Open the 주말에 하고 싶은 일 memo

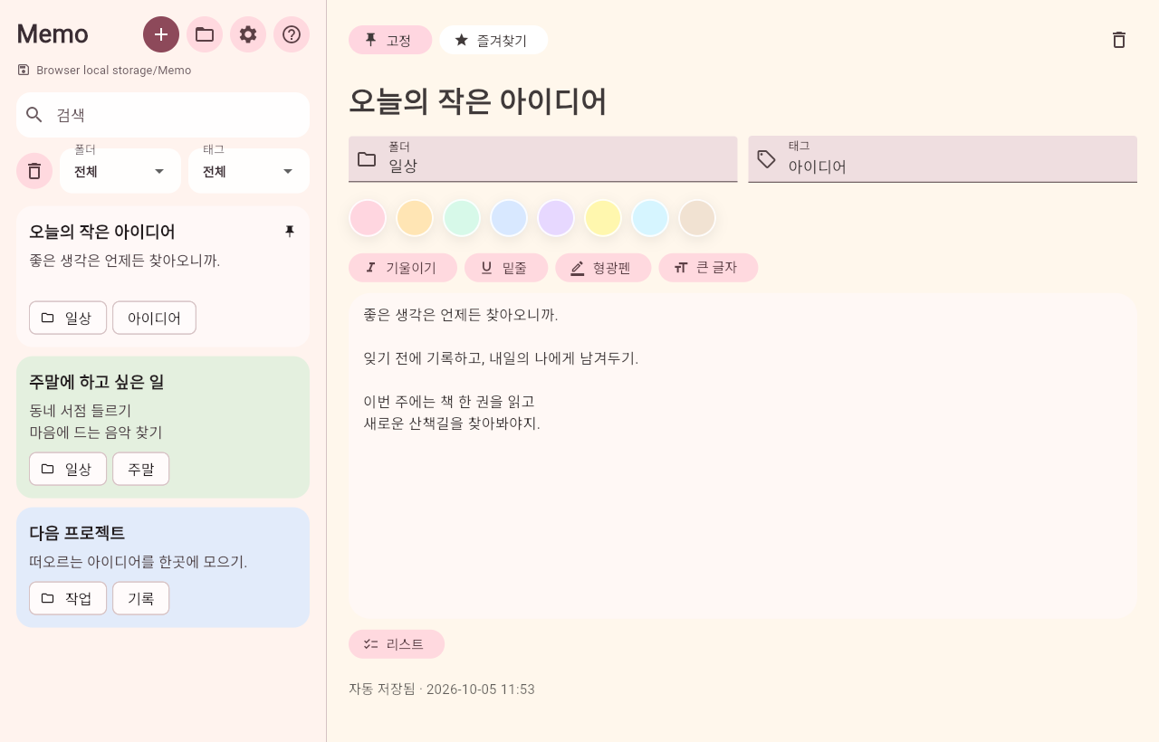[x=163, y=427]
